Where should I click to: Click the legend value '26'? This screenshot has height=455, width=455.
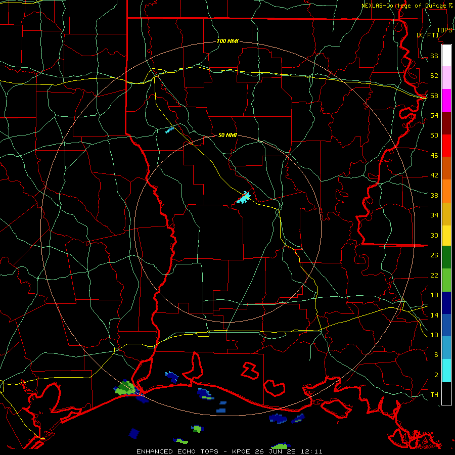[434, 255]
